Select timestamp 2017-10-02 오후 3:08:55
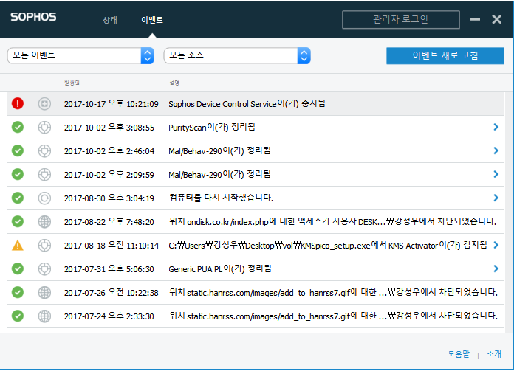 click(109, 128)
